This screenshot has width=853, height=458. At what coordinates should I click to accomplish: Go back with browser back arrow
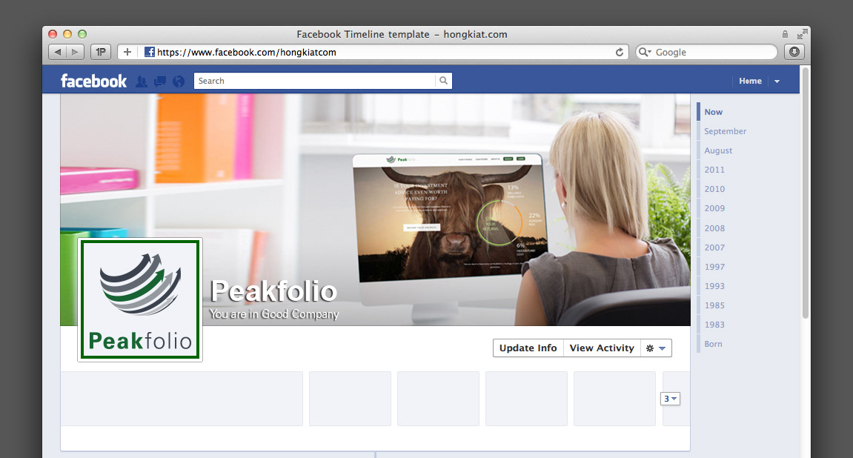(x=57, y=52)
